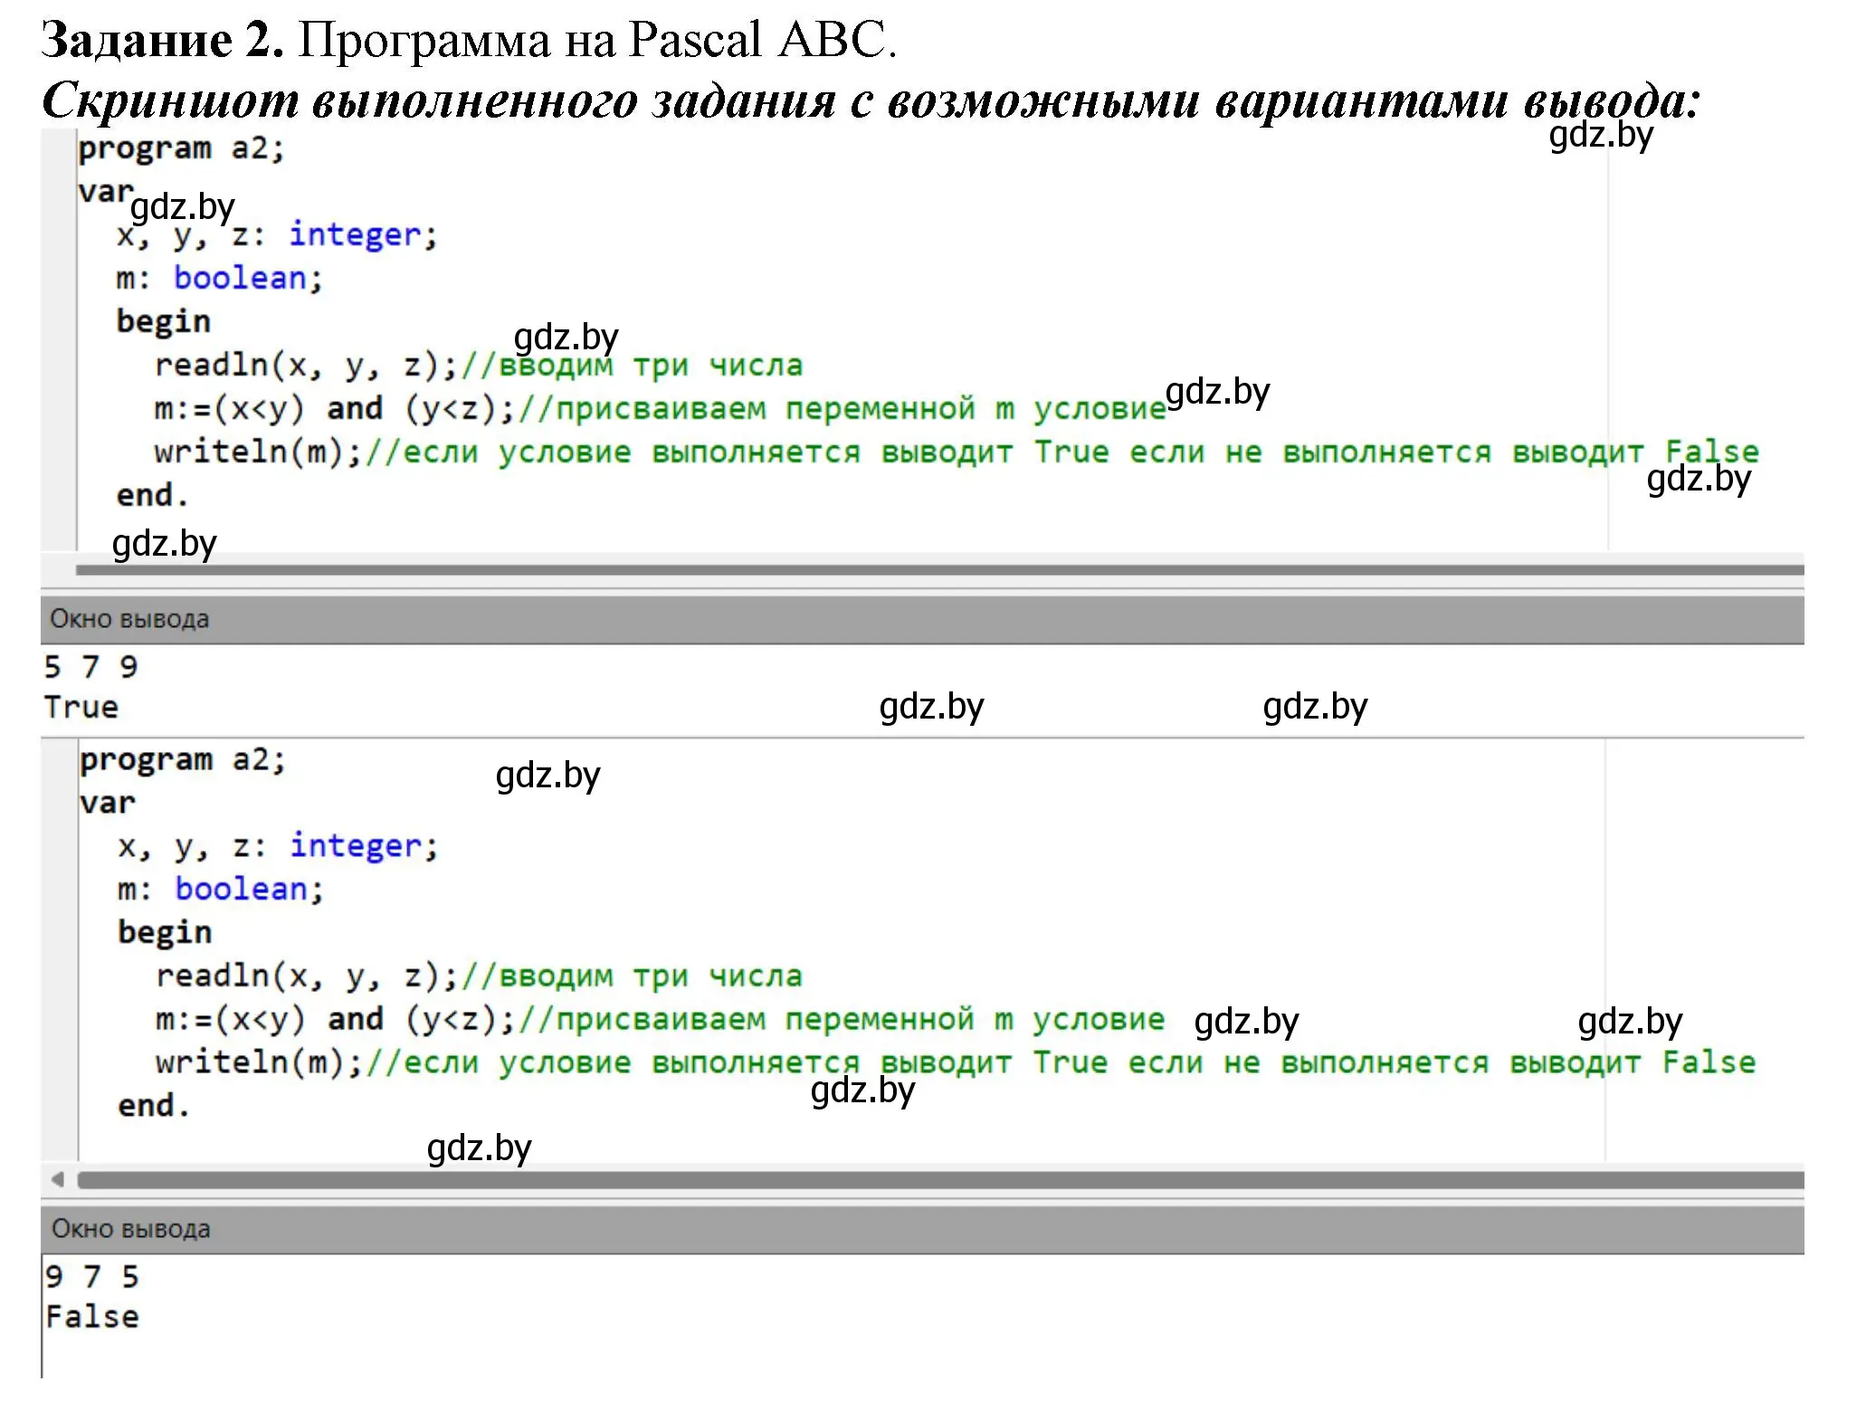Image resolution: width=1866 pixels, height=1419 pixels.
Task: Select the 'Окно вывода' header above '5 7 9'
Action: [x=922, y=619]
